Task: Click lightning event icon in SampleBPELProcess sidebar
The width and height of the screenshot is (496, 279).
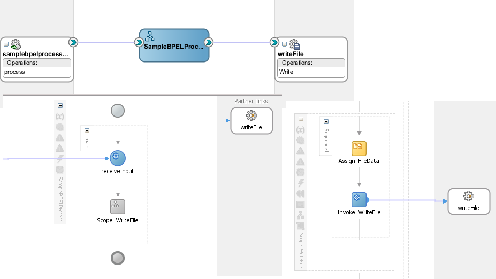Action: [60, 159]
